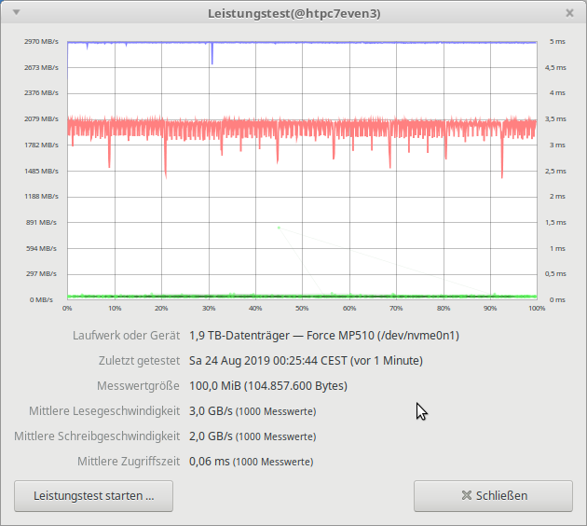Screen dimensions: 587x526
Task: Click the blue read-speed dip near 30%
Action: 212,56
